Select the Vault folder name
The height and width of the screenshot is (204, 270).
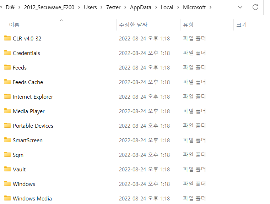[19, 170]
